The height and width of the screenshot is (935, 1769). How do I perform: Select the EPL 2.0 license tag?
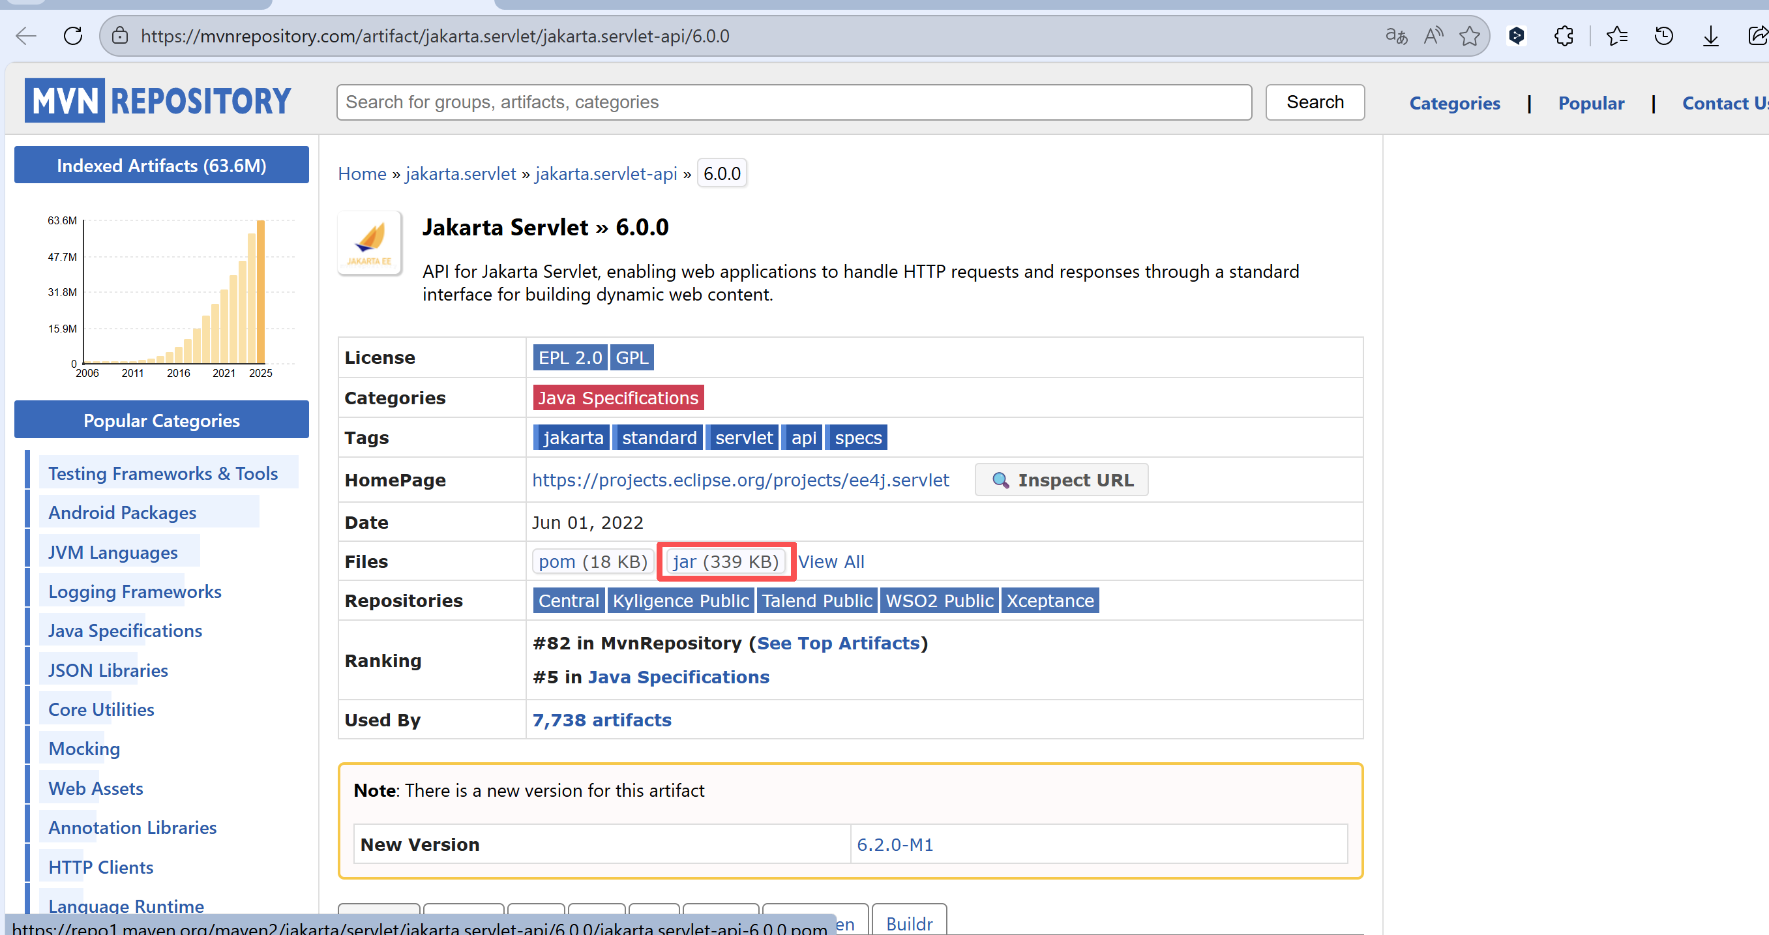pyautogui.click(x=569, y=358)
